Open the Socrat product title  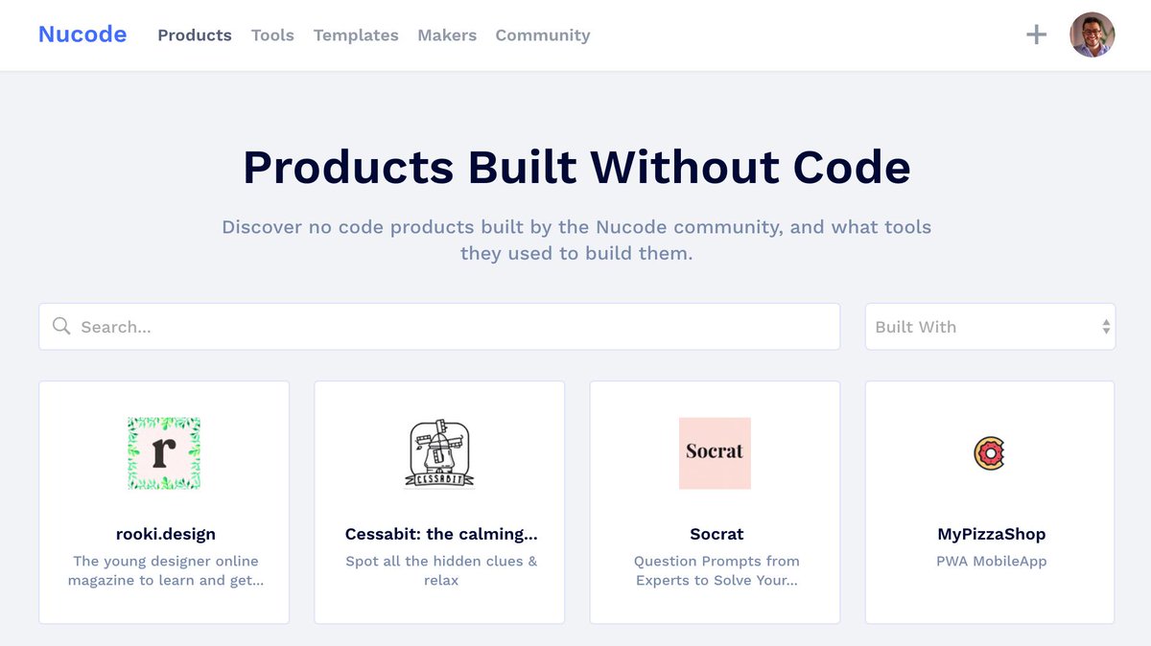(716, 534)
